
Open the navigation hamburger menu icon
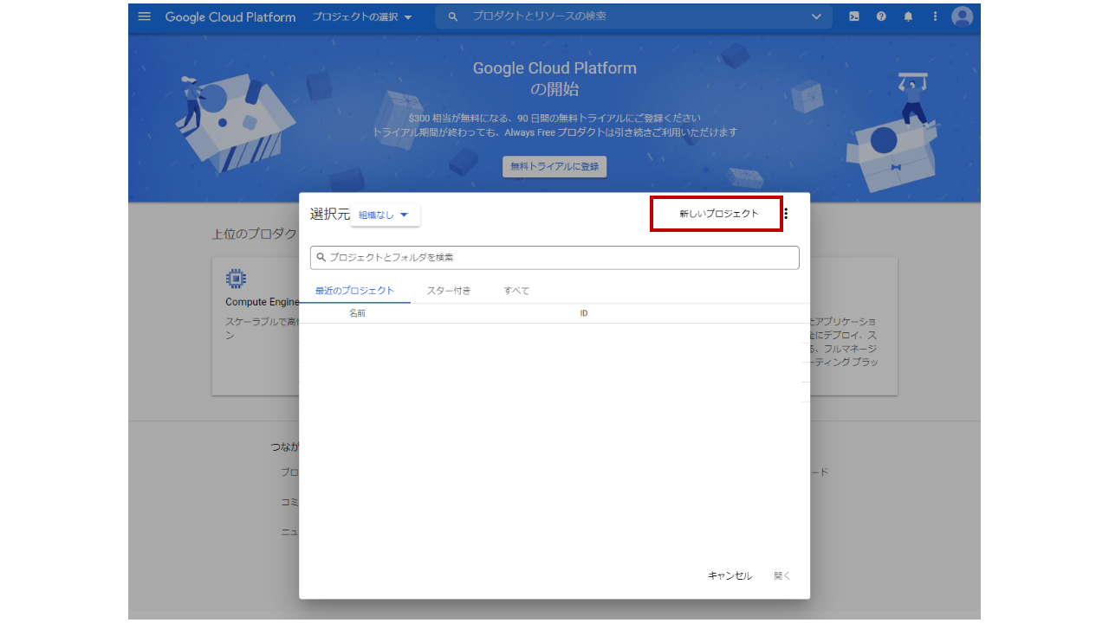pos(144,16)
